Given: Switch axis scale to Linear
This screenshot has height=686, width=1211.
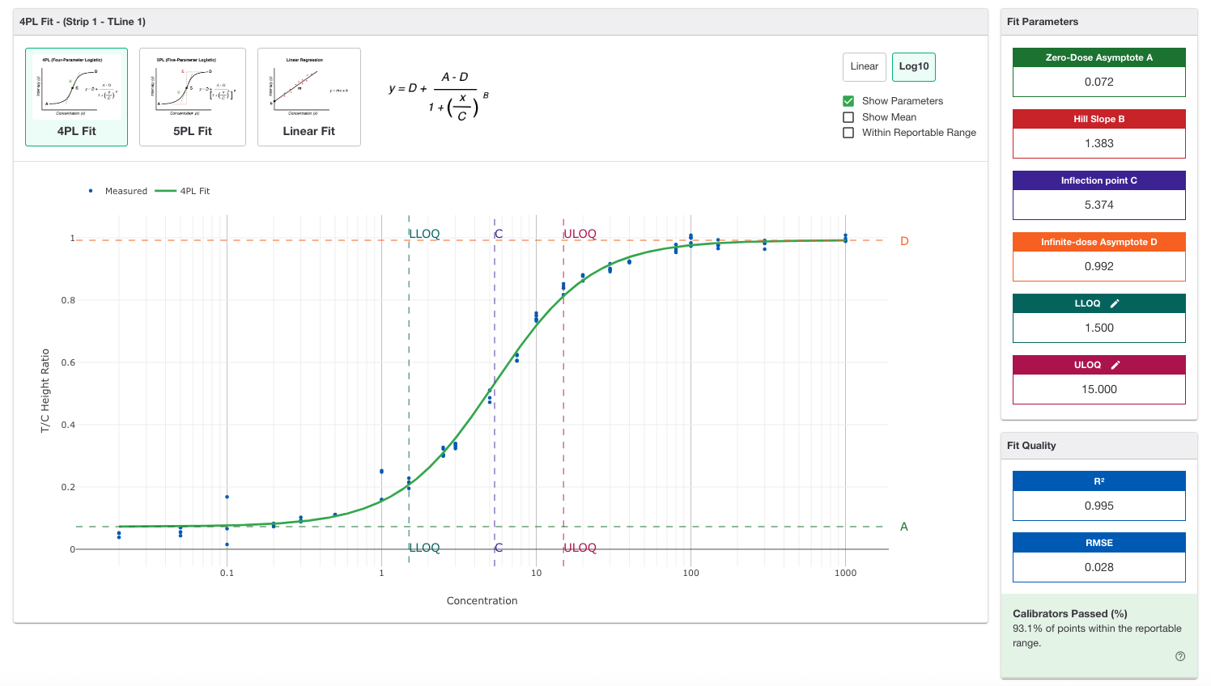Looking at the screenshot, I should (x=865, y=66).
